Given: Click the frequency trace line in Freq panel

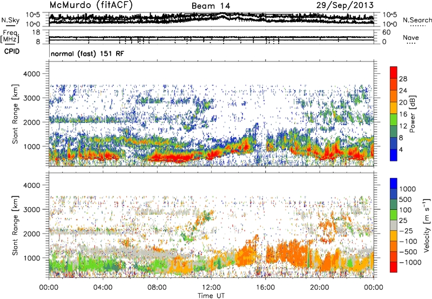Looking at the screenshot, I should coord(211,37).
